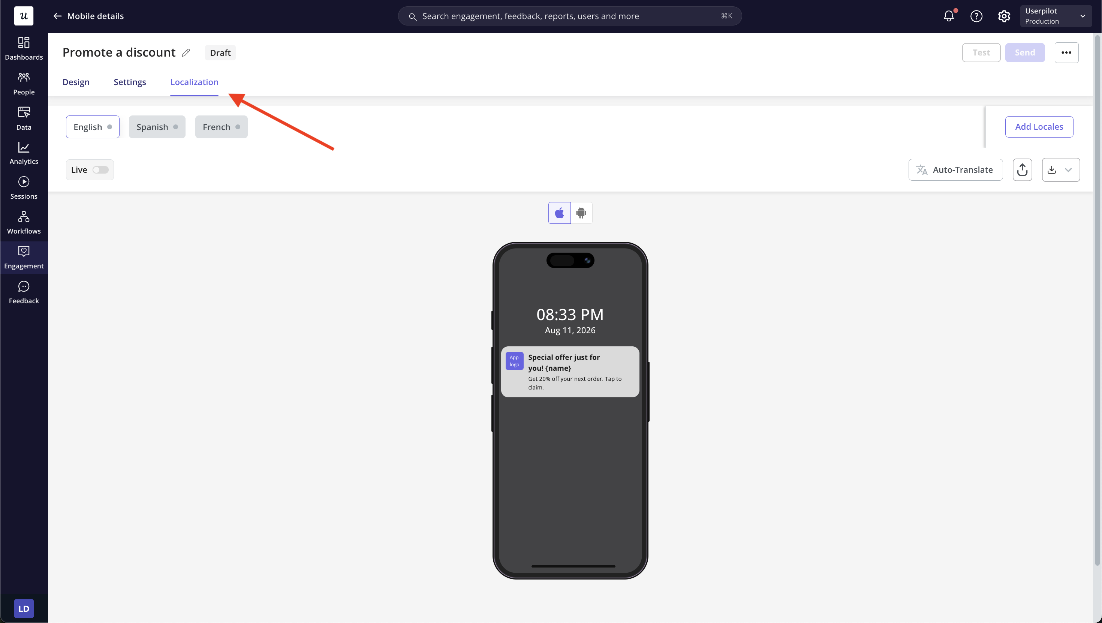Go to Workflows in the sidebar

(24, 223)
